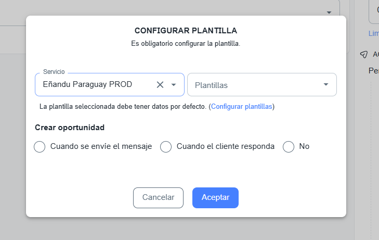The width and height of the screenshot is (379, 240).
Task: Open the 'Configurar plantillas' link
Action: (241, 107)
